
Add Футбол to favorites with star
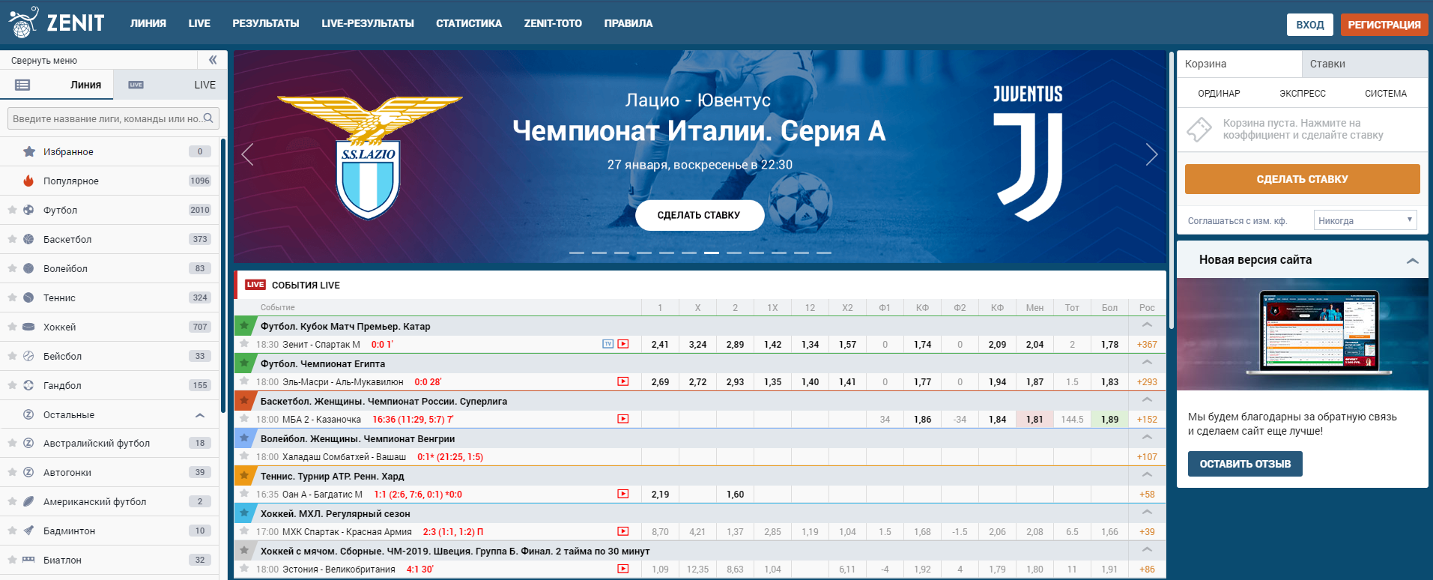[x=12, y=211]
